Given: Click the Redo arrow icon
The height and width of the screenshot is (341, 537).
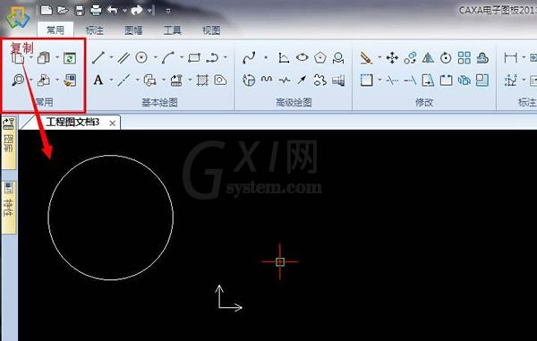Looking at the screenshot, I should tap(137, 10).
